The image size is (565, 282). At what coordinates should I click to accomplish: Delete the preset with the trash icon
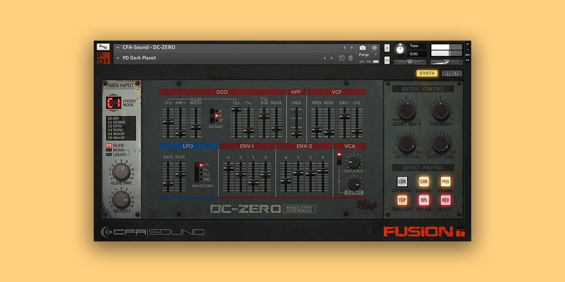[351, 58]
